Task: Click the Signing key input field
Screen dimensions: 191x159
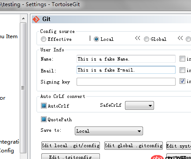Action: pos(126,82)
